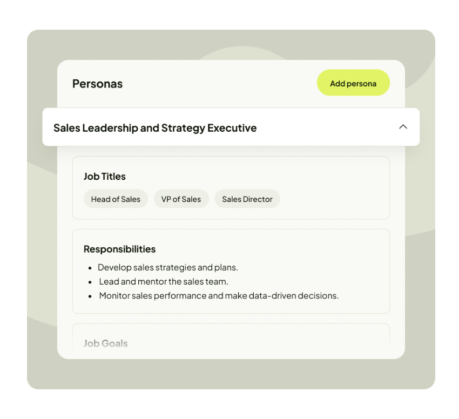Screen dimensions: 459x419
Task: Click the Responsibilities heading
Action: (x=119, y=249)
